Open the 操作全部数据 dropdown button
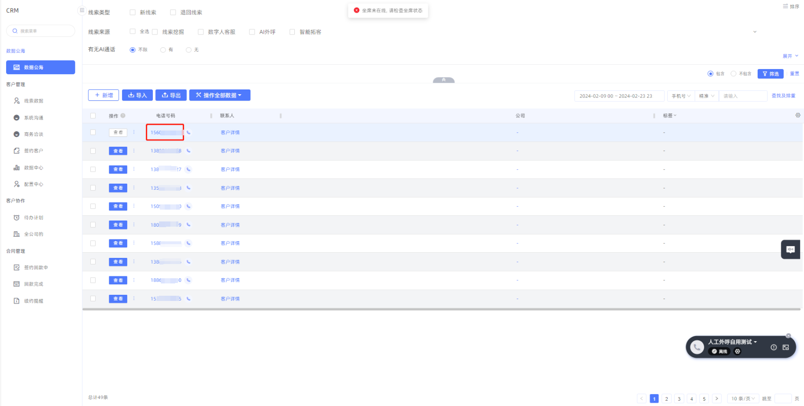 [220, 95]
